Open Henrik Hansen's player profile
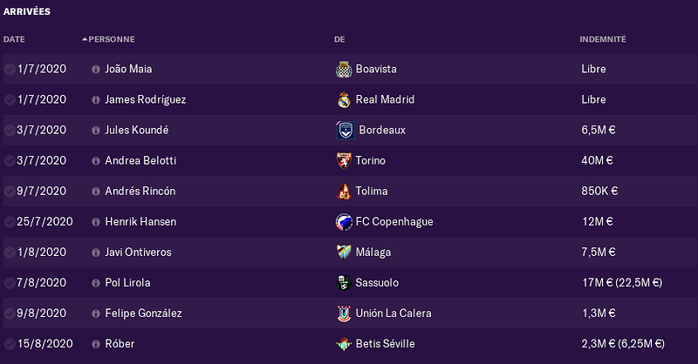This screenshot has width=698, height=364. pyautogui.click(x=140, y=222)
